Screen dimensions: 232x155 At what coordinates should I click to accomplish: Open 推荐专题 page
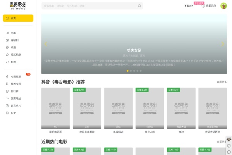pos(16,84)
